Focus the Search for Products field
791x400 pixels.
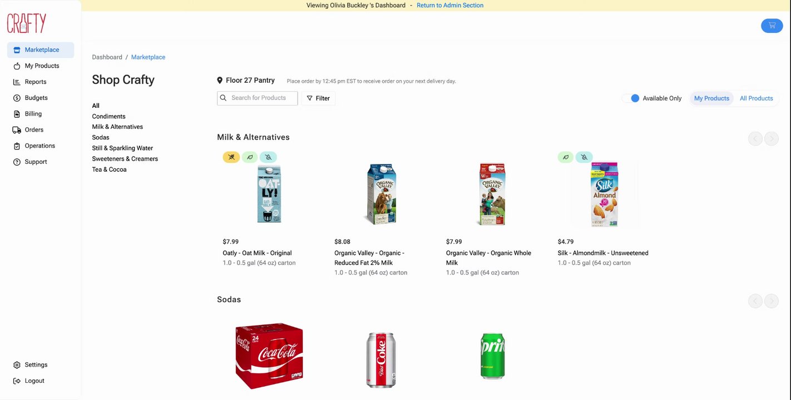click(258, 98)
